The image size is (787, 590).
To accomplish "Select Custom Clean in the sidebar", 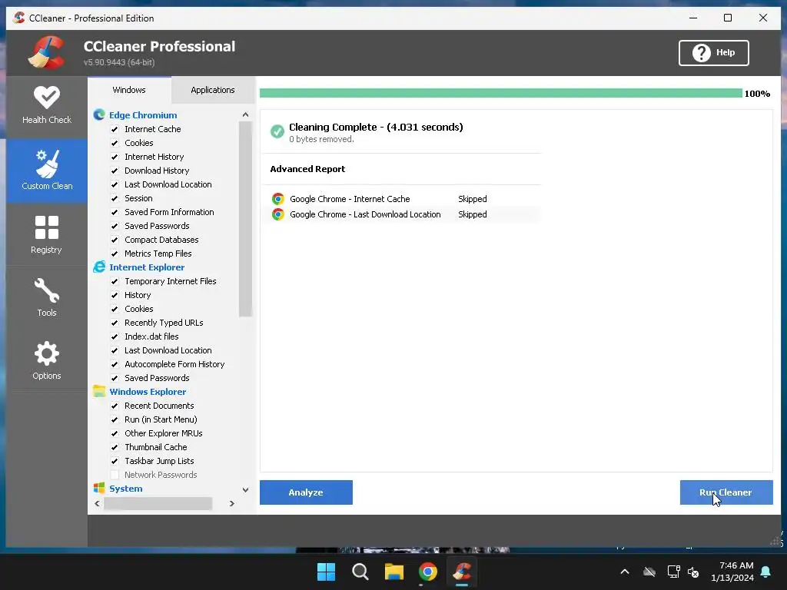I will (x=47, y=171).
